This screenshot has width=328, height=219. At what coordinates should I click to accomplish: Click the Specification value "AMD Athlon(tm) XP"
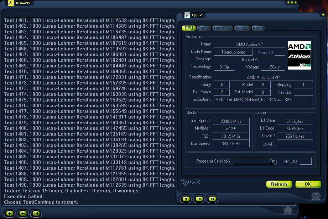[x=263, y=77]
